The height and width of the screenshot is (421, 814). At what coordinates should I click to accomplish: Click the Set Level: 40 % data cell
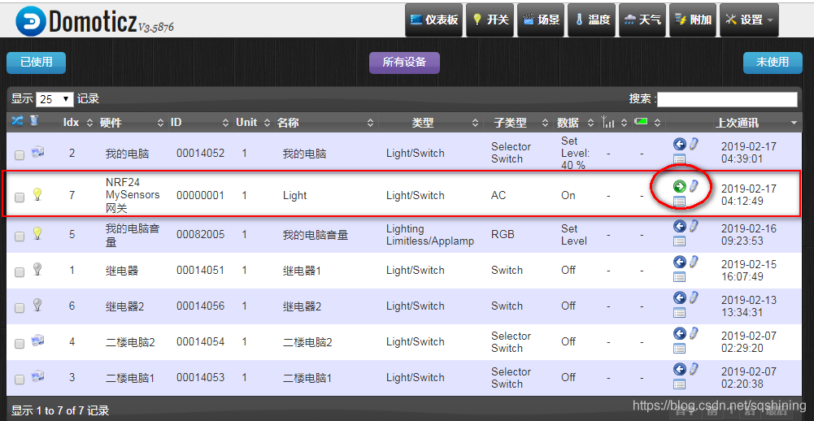575,153
